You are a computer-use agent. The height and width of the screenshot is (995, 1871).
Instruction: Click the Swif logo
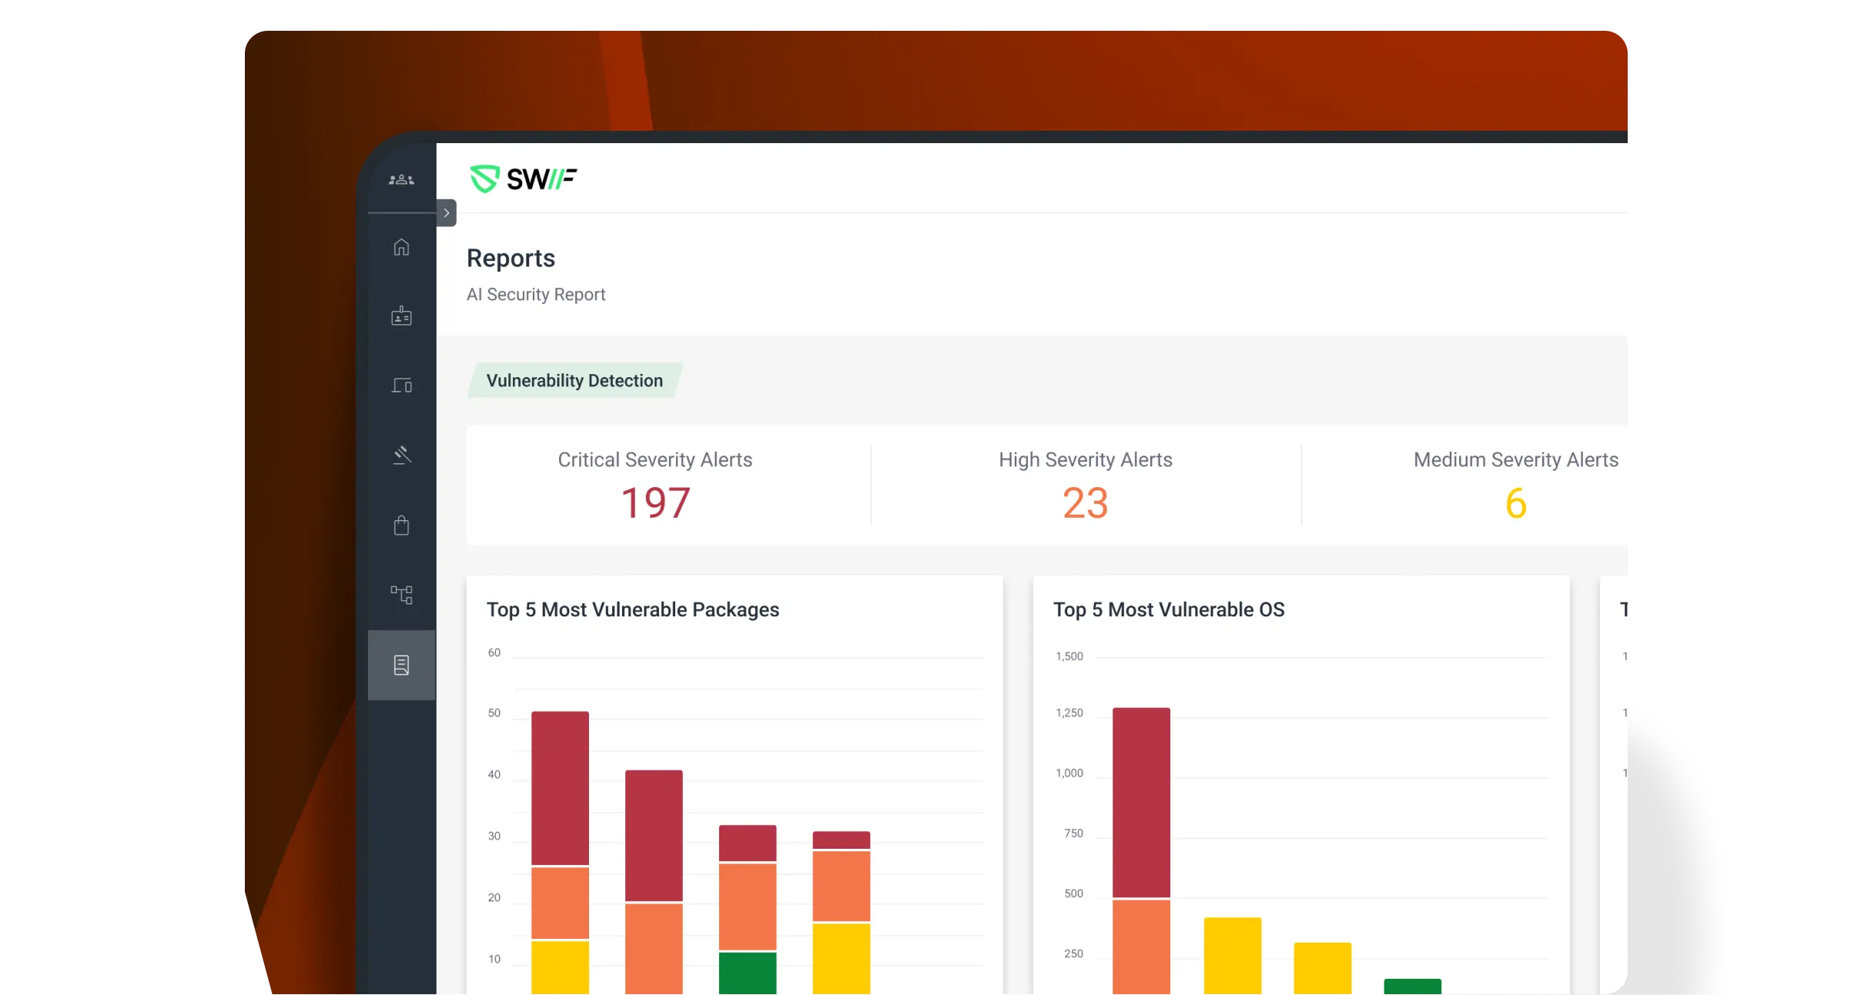click(x=524, y=179)
